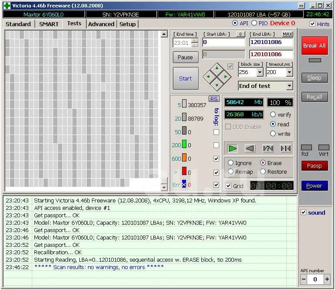
Task: Switch to the Standard tab
Action: point(18,24)
